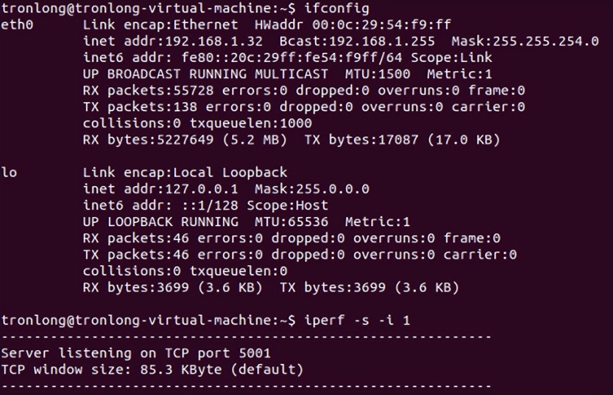The height and width of the screenshot is (395, 613).
Task: Click the Local Loopback text
Action: (230, 172)
